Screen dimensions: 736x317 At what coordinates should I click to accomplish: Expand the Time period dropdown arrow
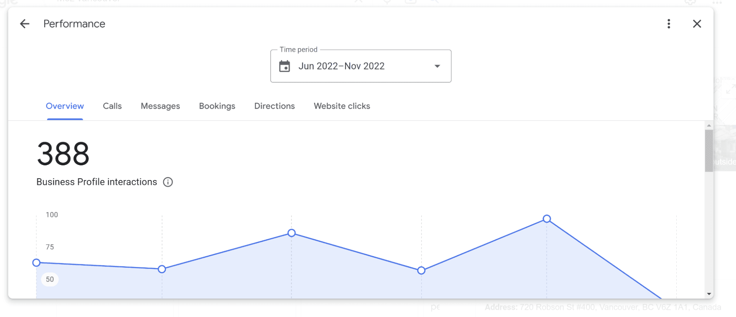pos(437,66)
